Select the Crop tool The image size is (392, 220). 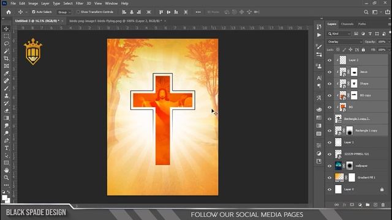coord(7,59)
